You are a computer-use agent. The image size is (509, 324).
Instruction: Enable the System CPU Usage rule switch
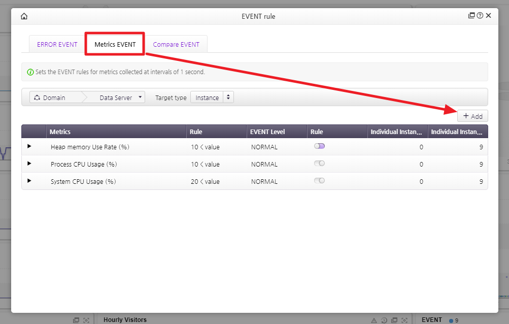click(x=319, y=181)
